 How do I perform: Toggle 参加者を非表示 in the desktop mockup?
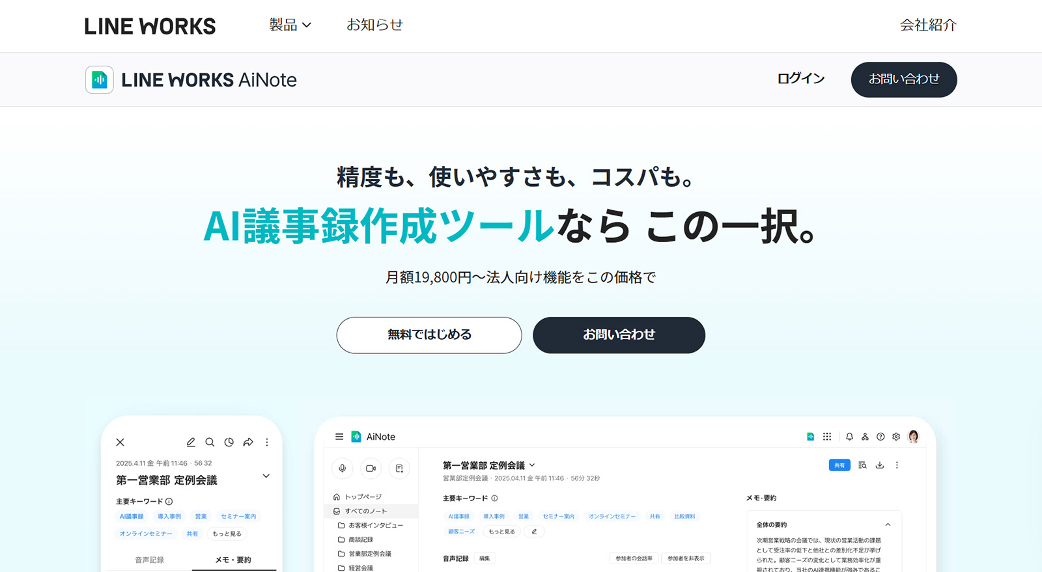click(686, 558)
